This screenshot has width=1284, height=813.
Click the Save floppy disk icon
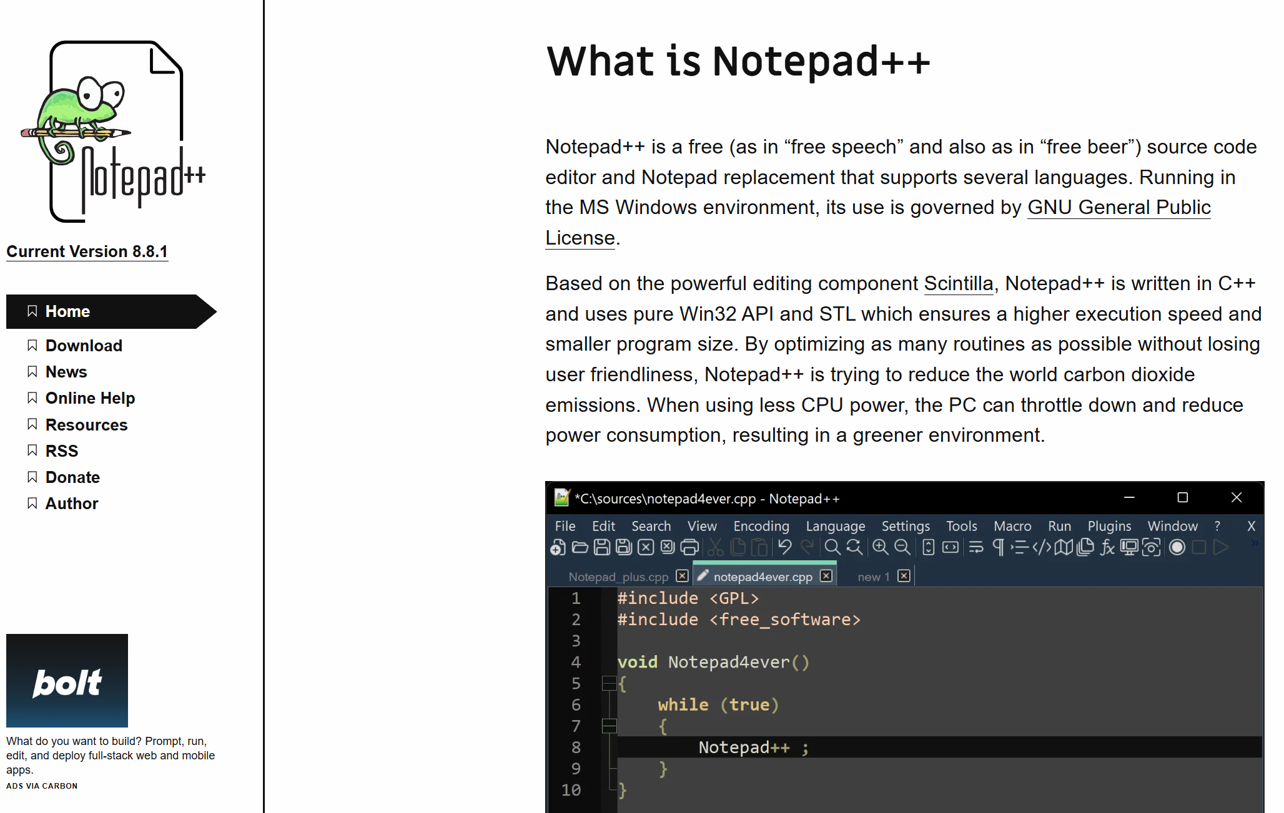[602, 547]
